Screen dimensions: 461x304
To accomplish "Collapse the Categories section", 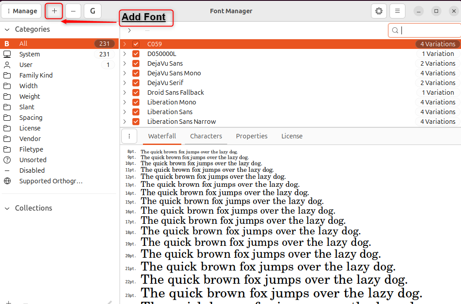I will (x=6, y=29).
